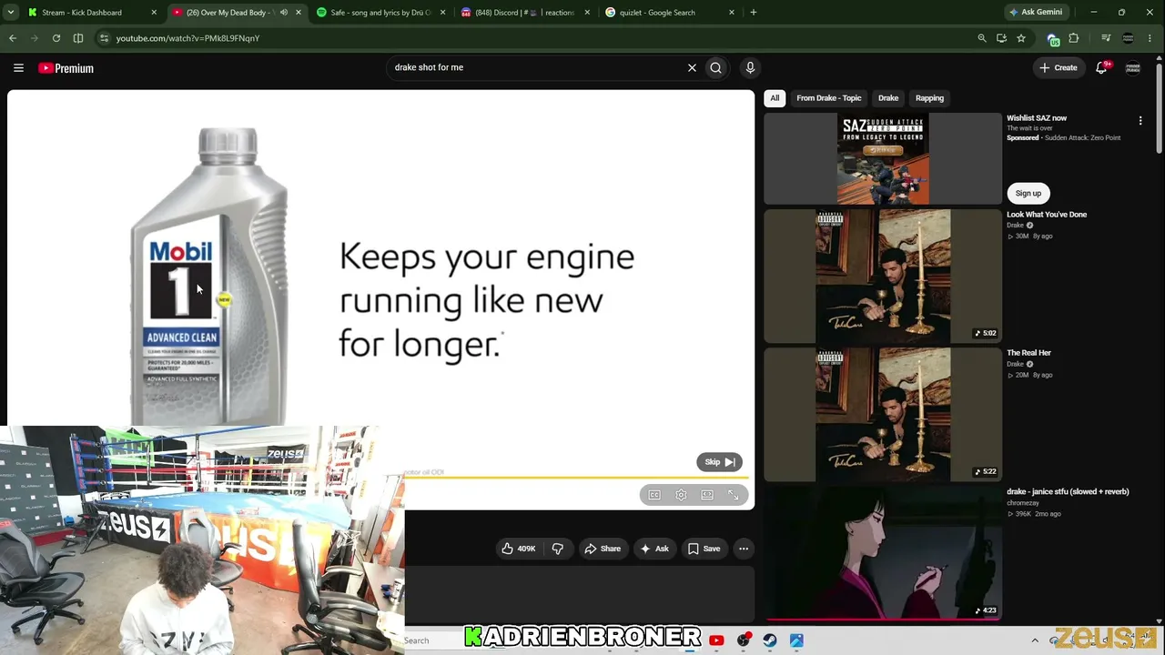Enter fullscreen video mode
The image size is (1165, 655).
point(734,495)
